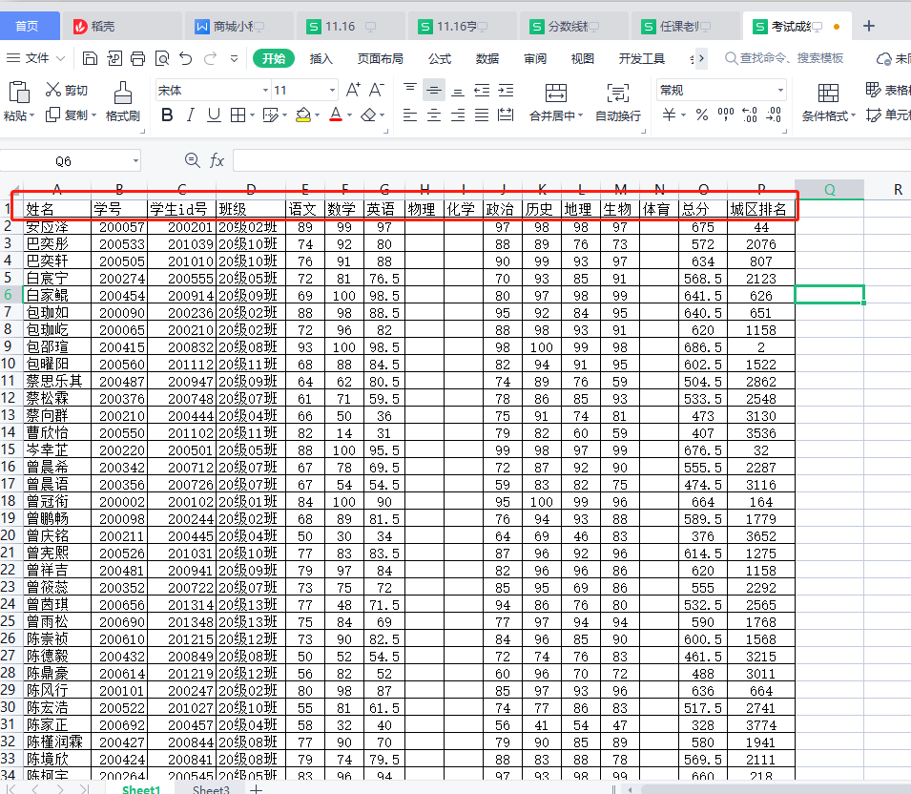Open the 数据 ribbon tab

click(487, 59)
